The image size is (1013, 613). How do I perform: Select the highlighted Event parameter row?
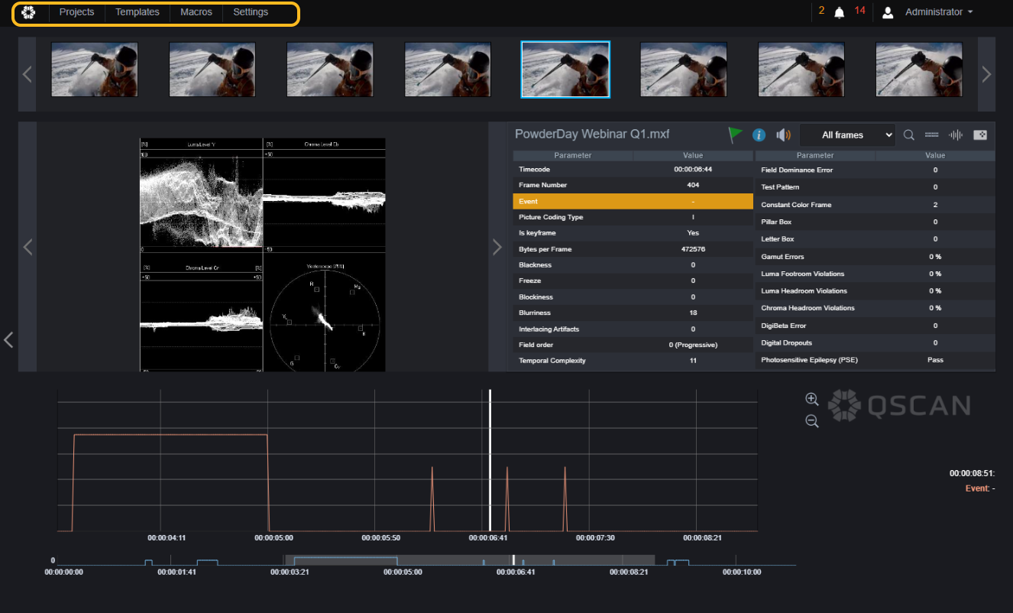(633, 201)
